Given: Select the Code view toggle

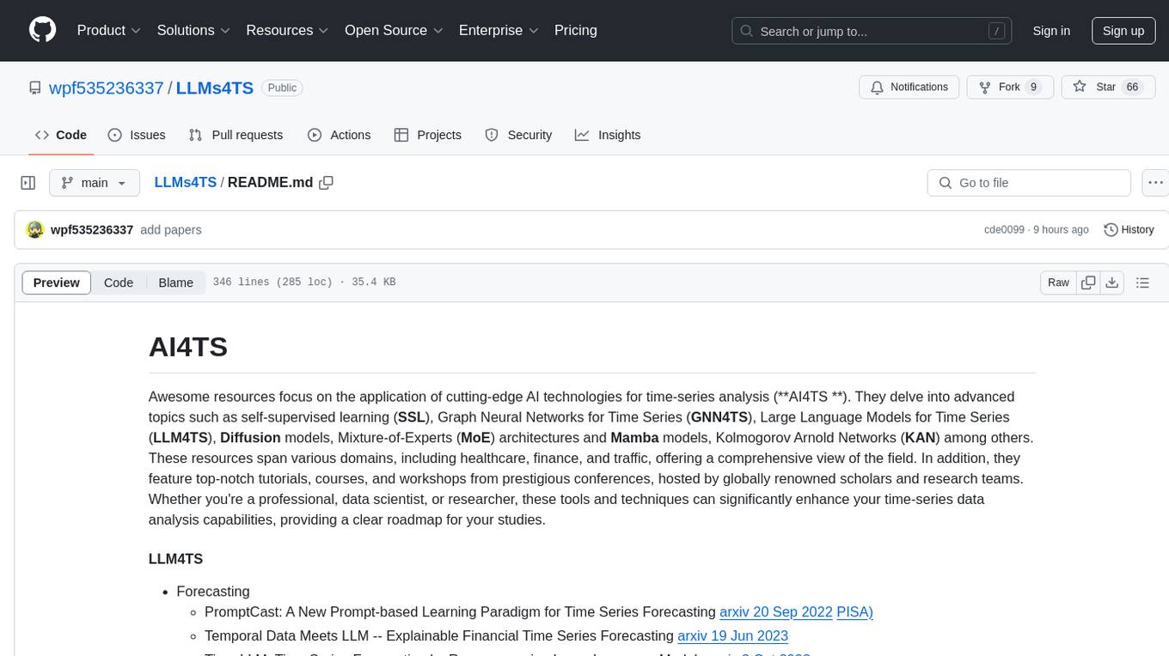Looking at the screenshot, I should 119,282.
